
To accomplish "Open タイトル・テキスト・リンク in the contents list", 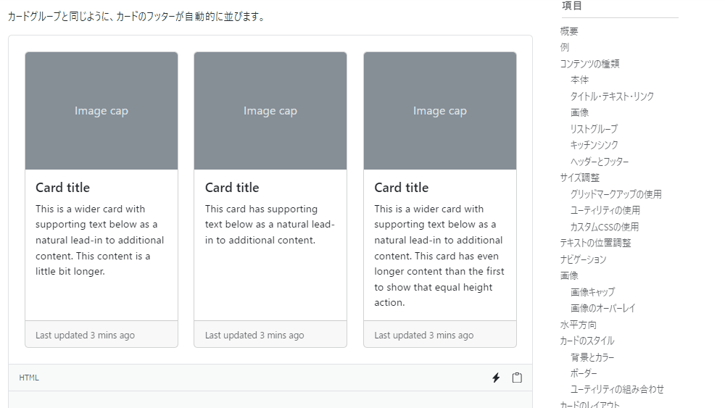I will tap(612, 96).
